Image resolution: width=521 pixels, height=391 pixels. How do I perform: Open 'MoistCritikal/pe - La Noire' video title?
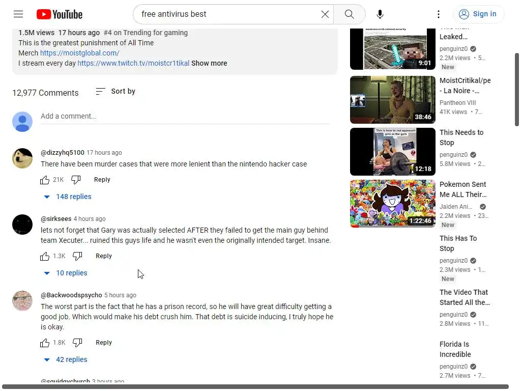point(465,86)
